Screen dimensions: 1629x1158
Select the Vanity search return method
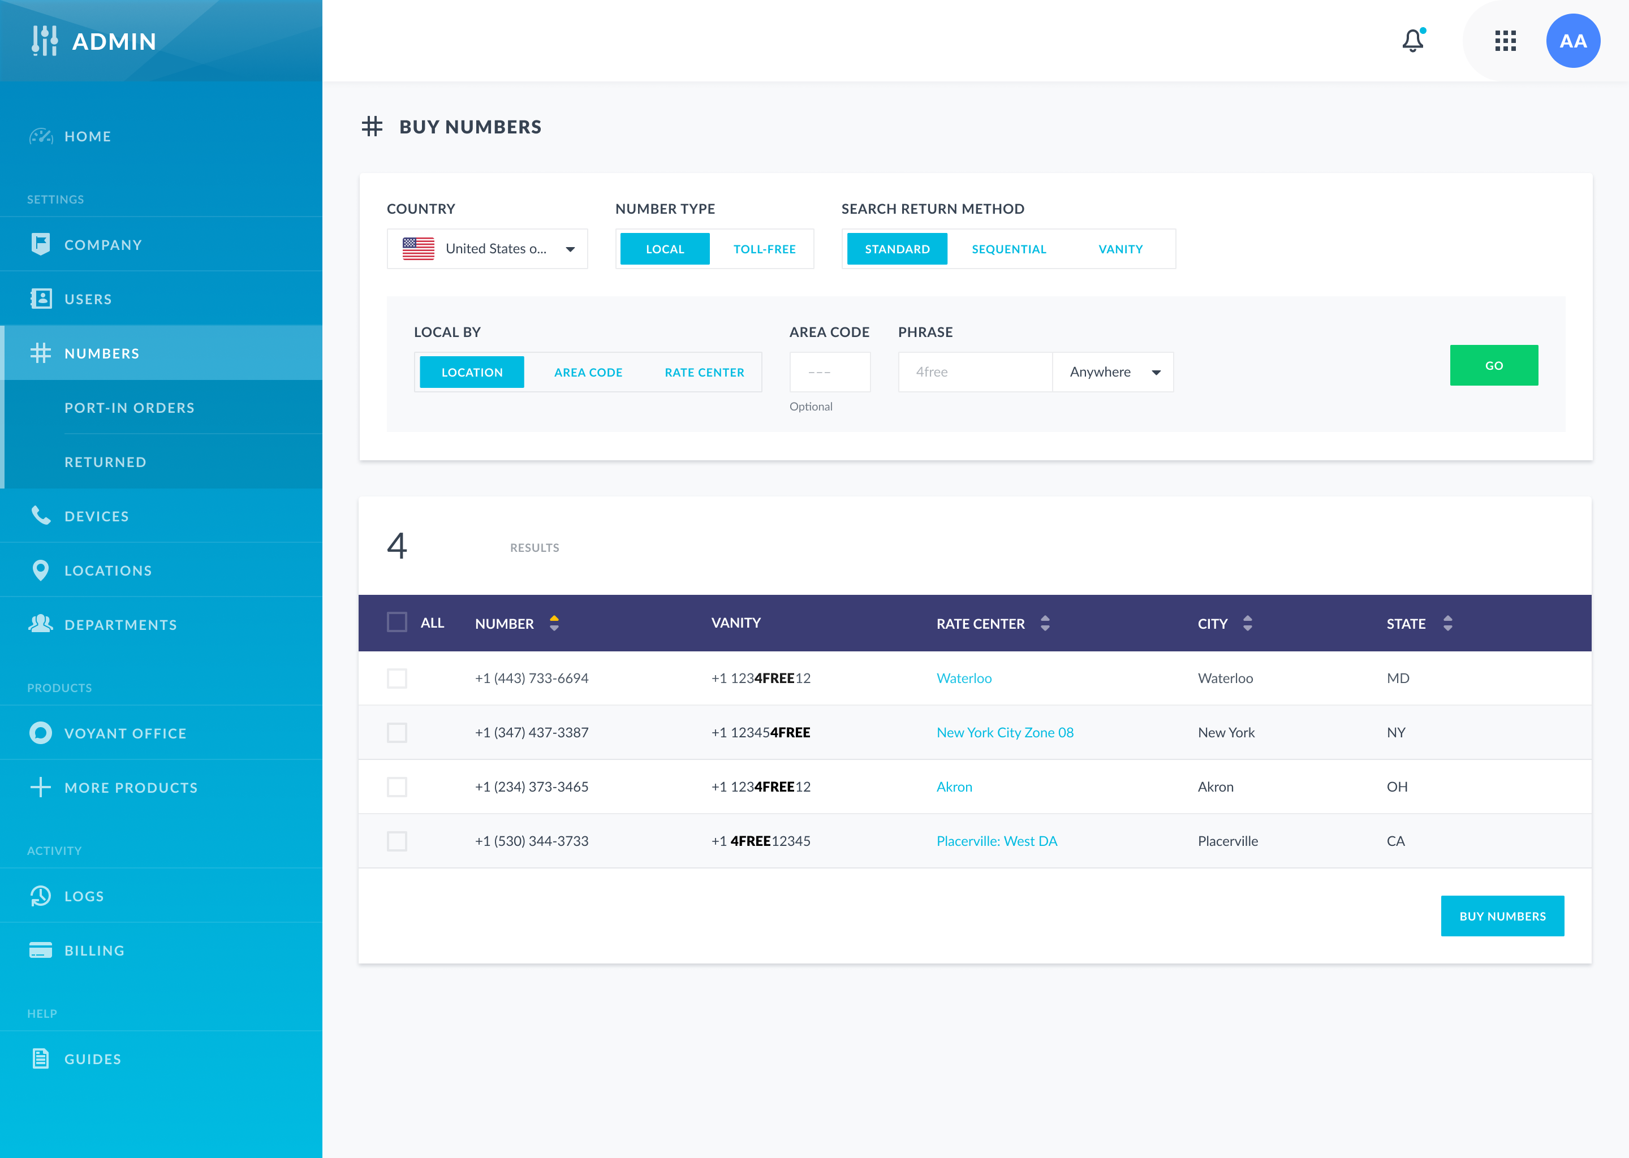click(x=1120, y=249)
